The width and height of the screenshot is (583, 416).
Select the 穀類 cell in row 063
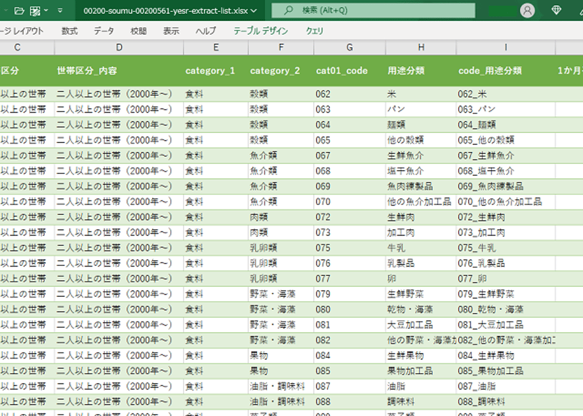281,109
